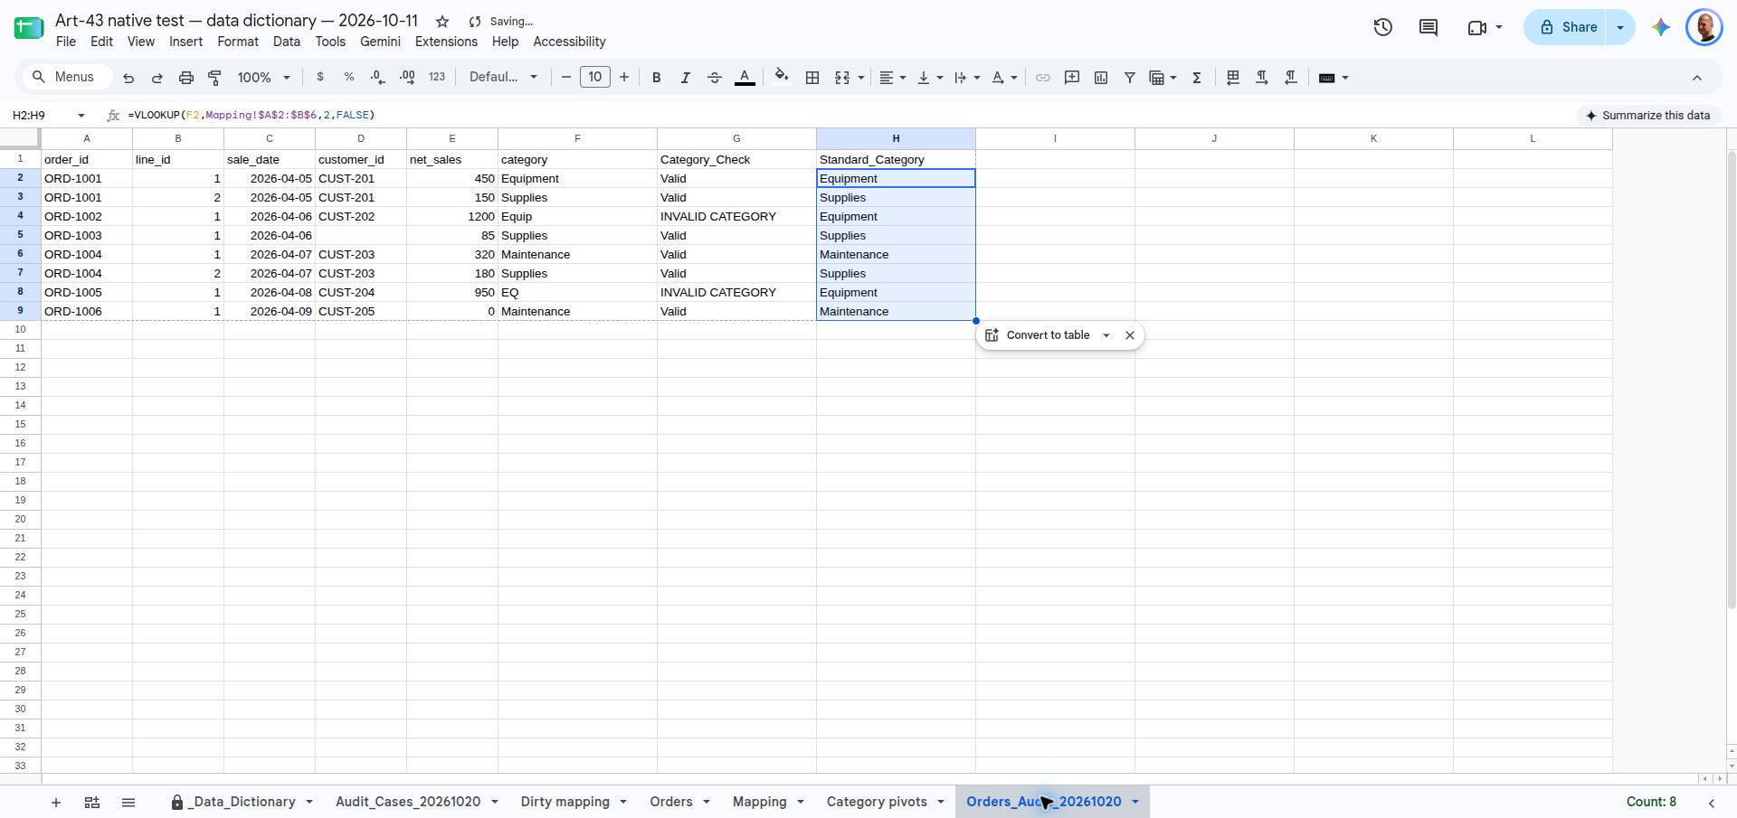
Task: Insert link with the chain icon
Action: (x=1043, y=78)
